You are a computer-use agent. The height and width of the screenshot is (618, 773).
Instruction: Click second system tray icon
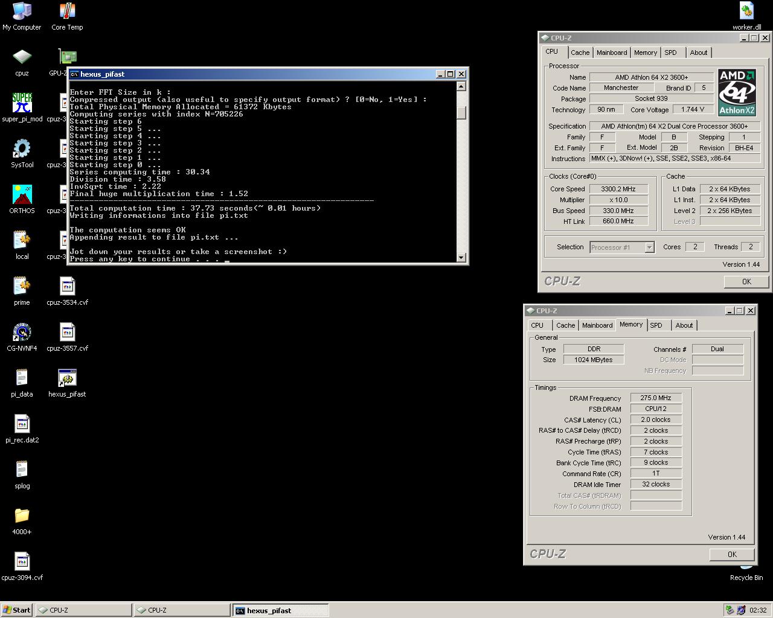pyautogui.click(x=741, y=610)
